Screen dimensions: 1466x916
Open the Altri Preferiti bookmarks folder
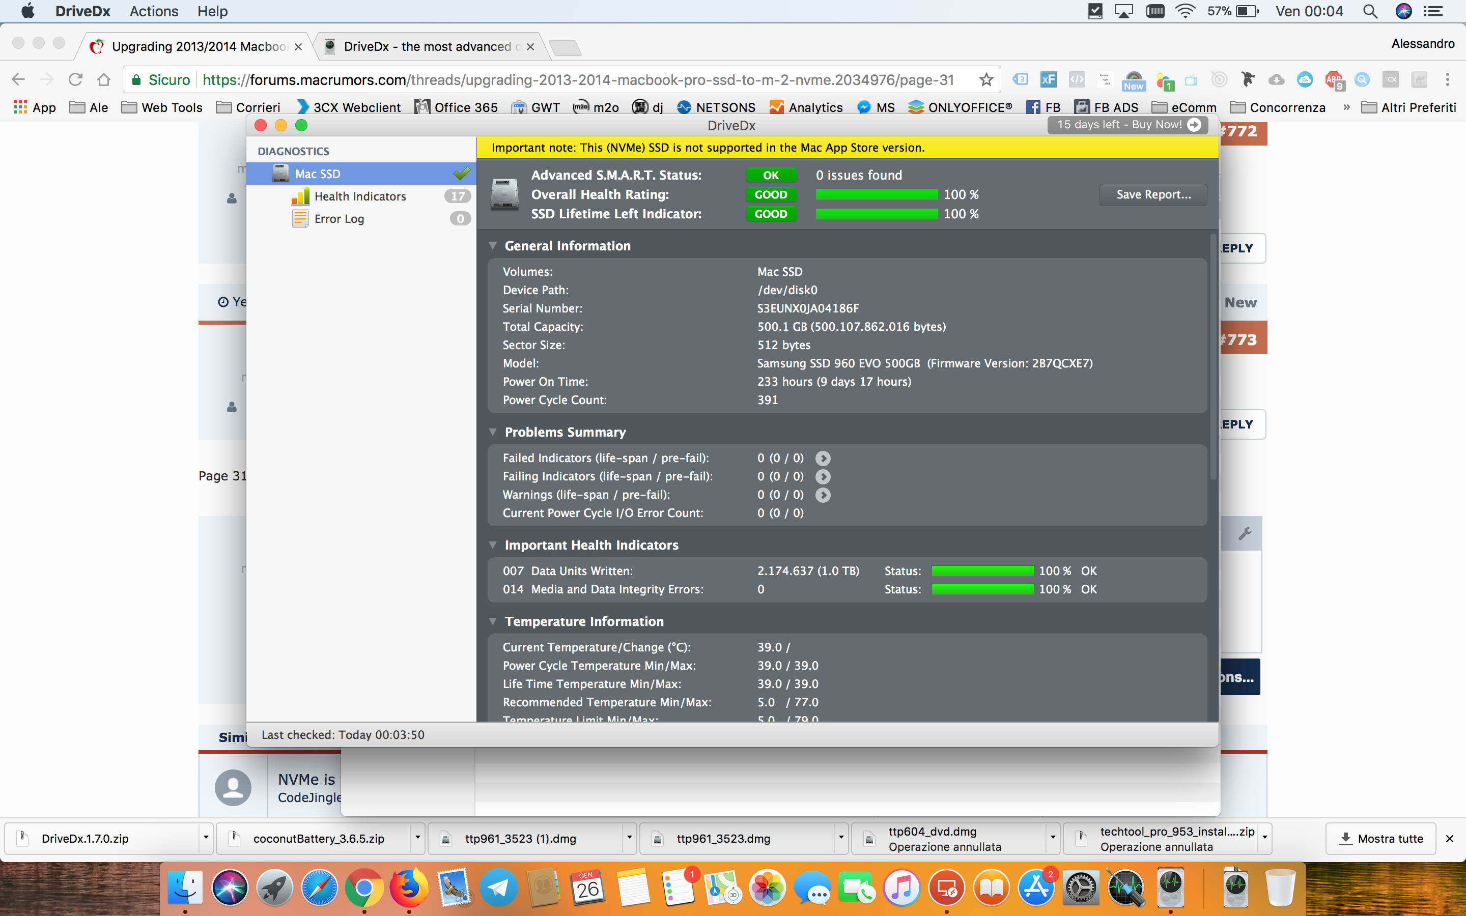pyautogui.click(x=1408, y=107)
